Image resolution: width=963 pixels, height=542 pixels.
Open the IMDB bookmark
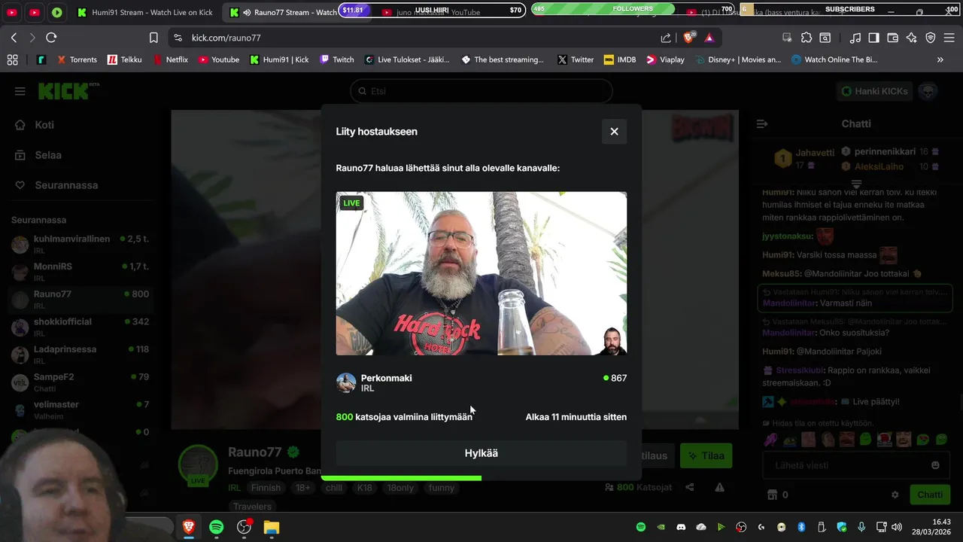(620, 59)
